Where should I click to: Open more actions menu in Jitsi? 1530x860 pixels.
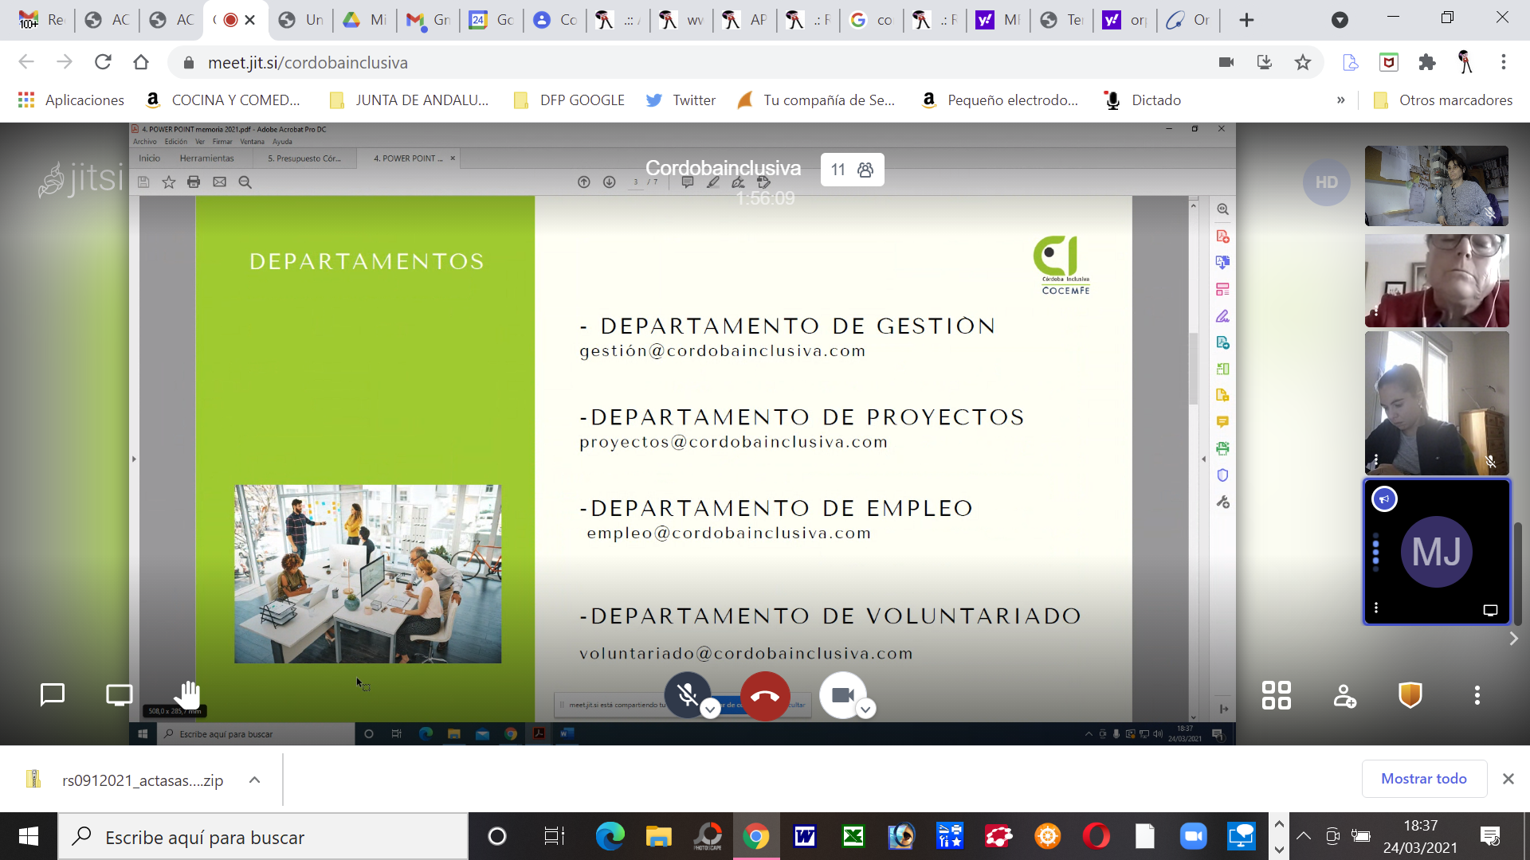pos(1477,695)
